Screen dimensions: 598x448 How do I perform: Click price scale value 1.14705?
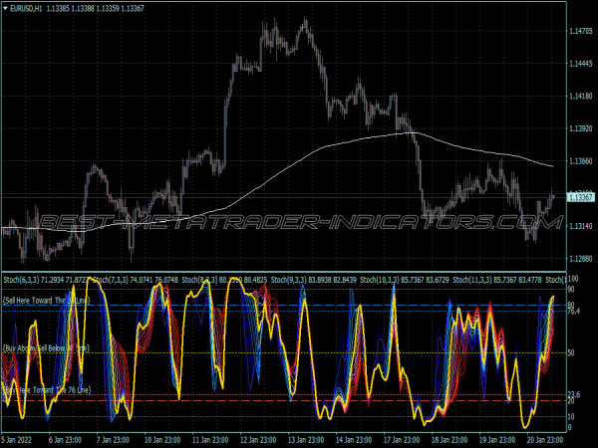pos(581,31)
